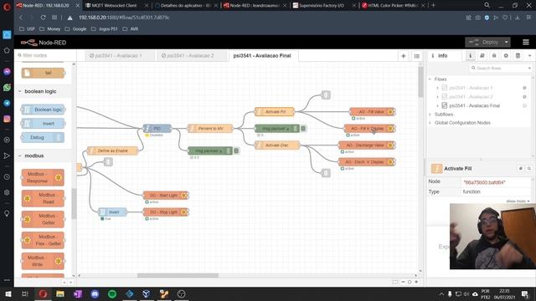
Task: Switch to psi3541 - Avaliacao 2 tab
Action: (x=192, y=56)
